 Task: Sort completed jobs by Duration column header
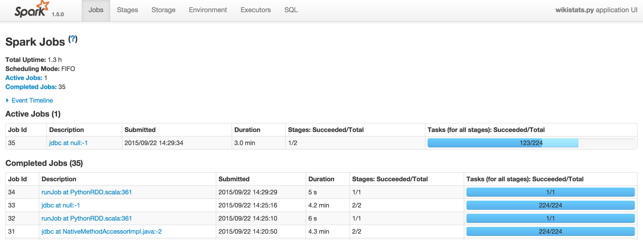(x=321, y=179)
